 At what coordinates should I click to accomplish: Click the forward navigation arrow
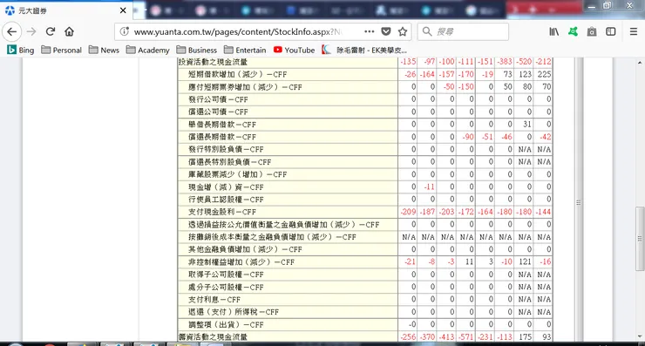coord(31,31)
